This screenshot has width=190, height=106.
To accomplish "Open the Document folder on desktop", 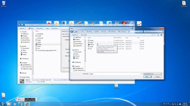I will coord(184,4).
